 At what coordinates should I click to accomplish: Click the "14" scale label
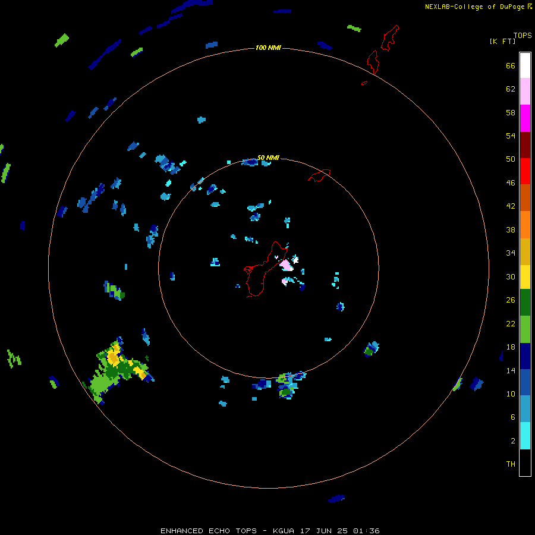pos(511,370)
